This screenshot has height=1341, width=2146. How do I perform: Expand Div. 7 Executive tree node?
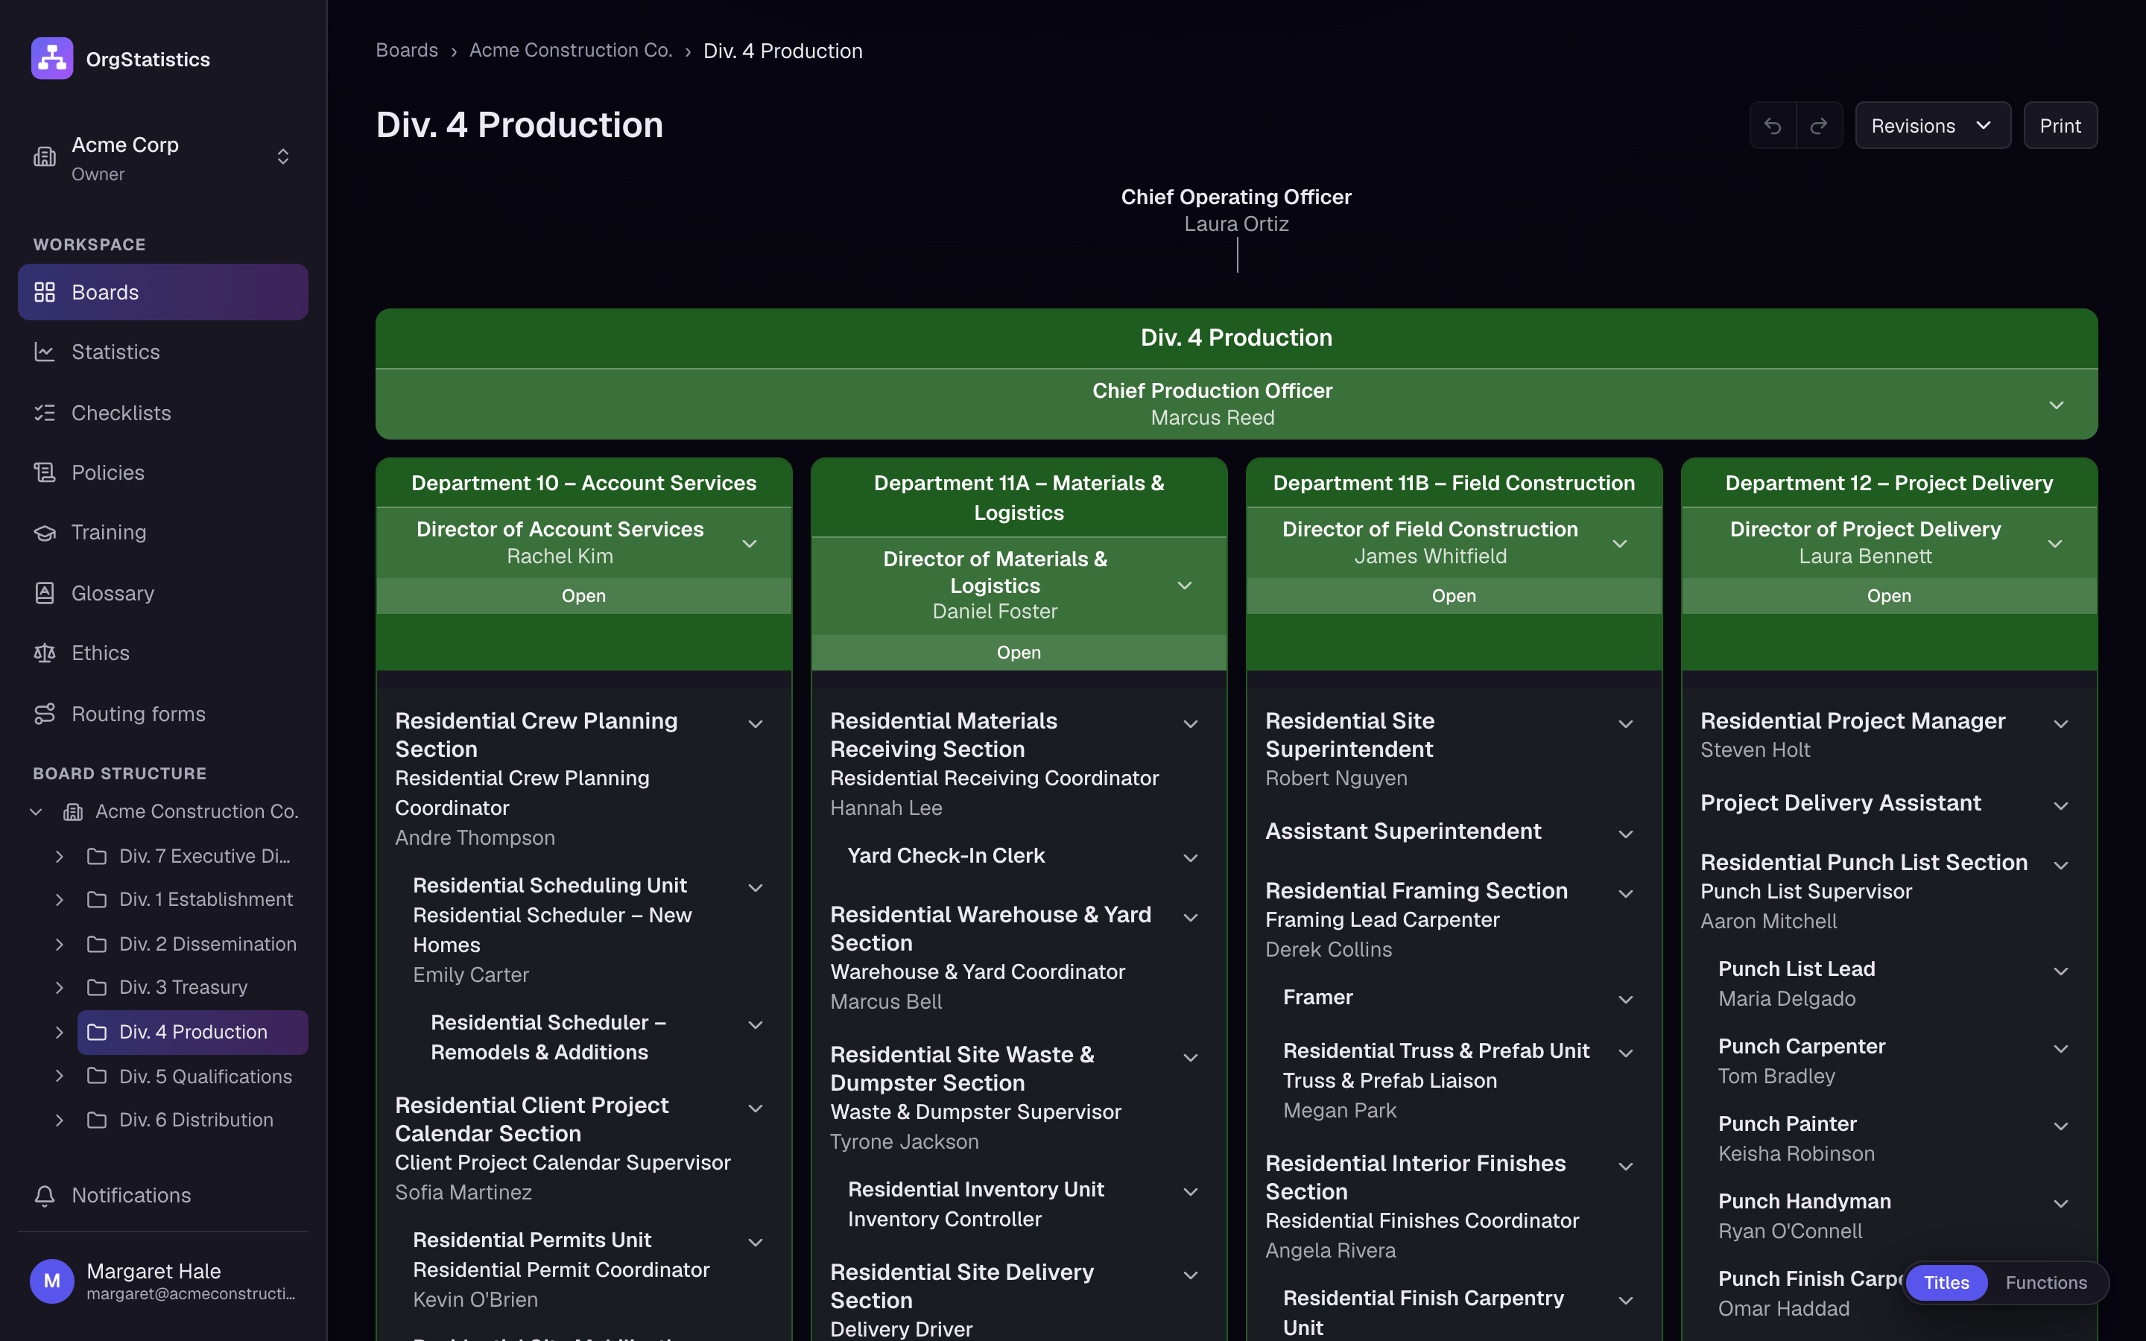tap(60, 856)
